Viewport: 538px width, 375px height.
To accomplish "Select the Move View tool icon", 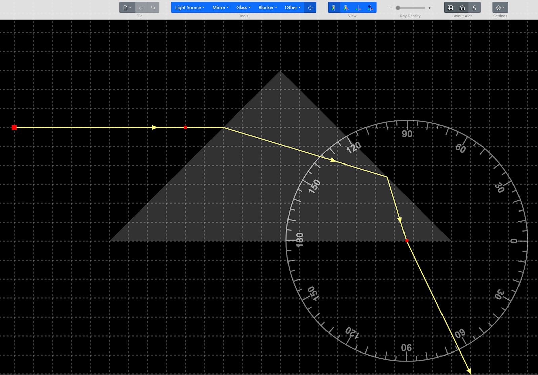I will tap(310, 7).
